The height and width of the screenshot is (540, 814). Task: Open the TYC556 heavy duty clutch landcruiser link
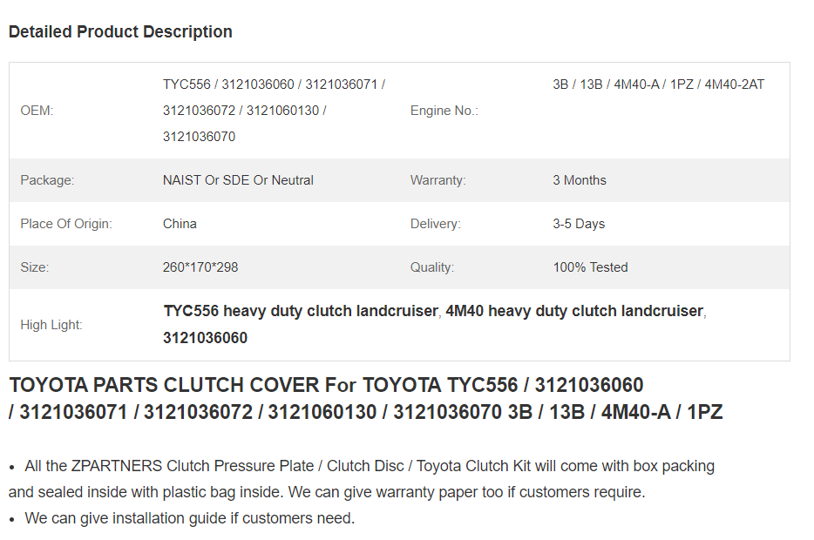(x=301, y=311)
